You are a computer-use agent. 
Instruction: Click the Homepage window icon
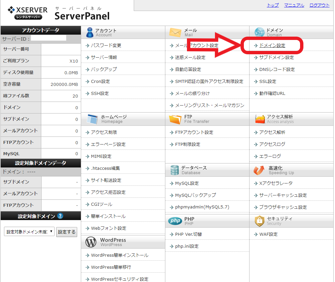[92, 119]
